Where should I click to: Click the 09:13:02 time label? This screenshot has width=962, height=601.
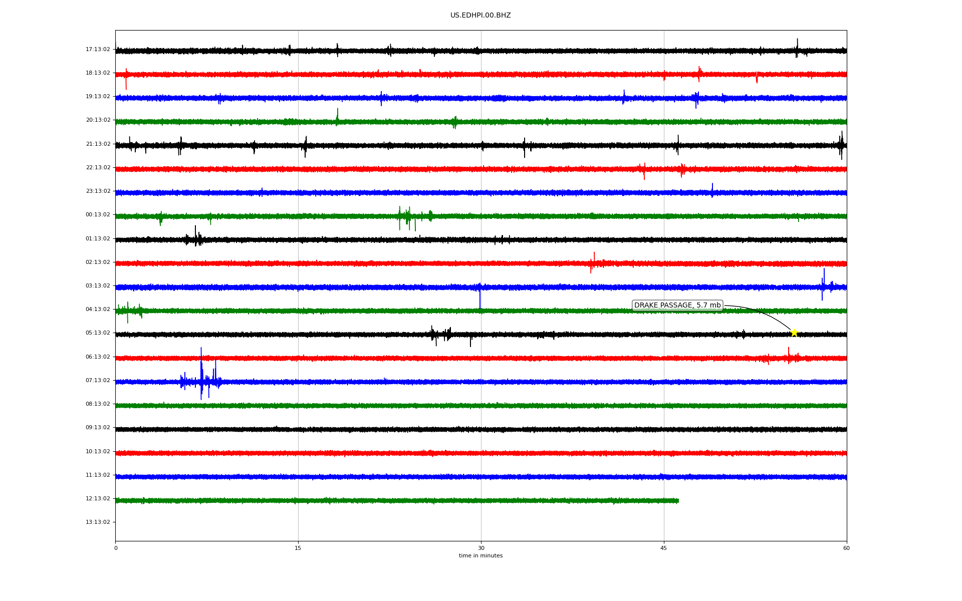point(98,428)
